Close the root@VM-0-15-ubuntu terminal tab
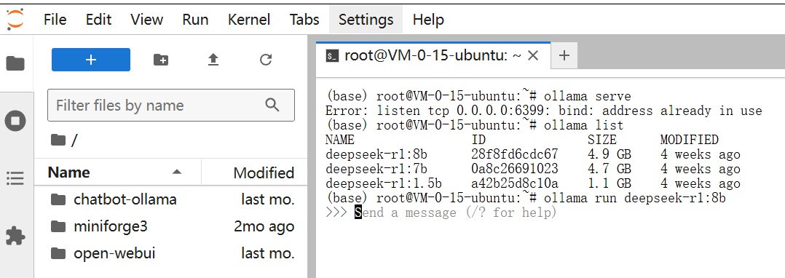This screenshot has width=785, height=278. coord(534,55)
